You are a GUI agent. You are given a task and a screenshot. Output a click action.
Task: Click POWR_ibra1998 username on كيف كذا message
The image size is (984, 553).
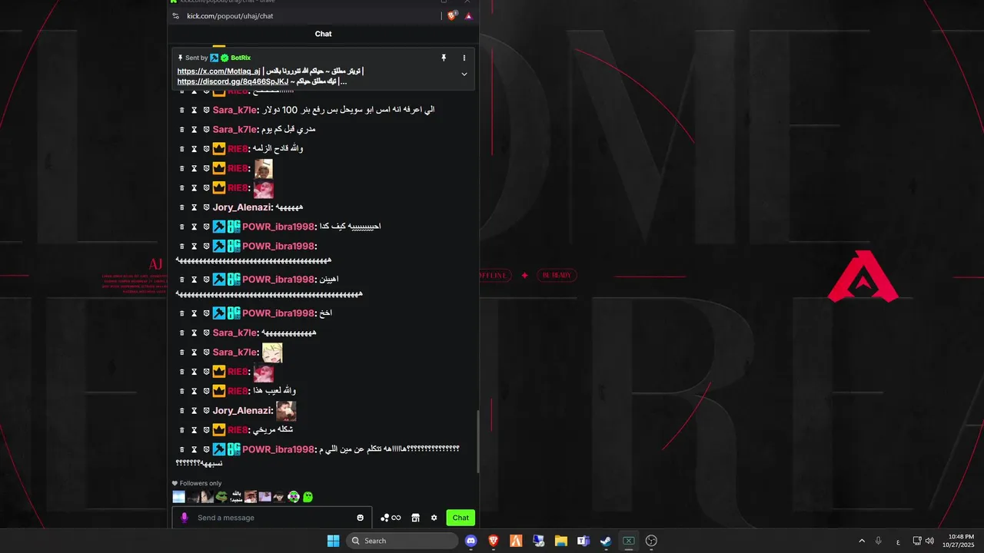tap(278, 227)
